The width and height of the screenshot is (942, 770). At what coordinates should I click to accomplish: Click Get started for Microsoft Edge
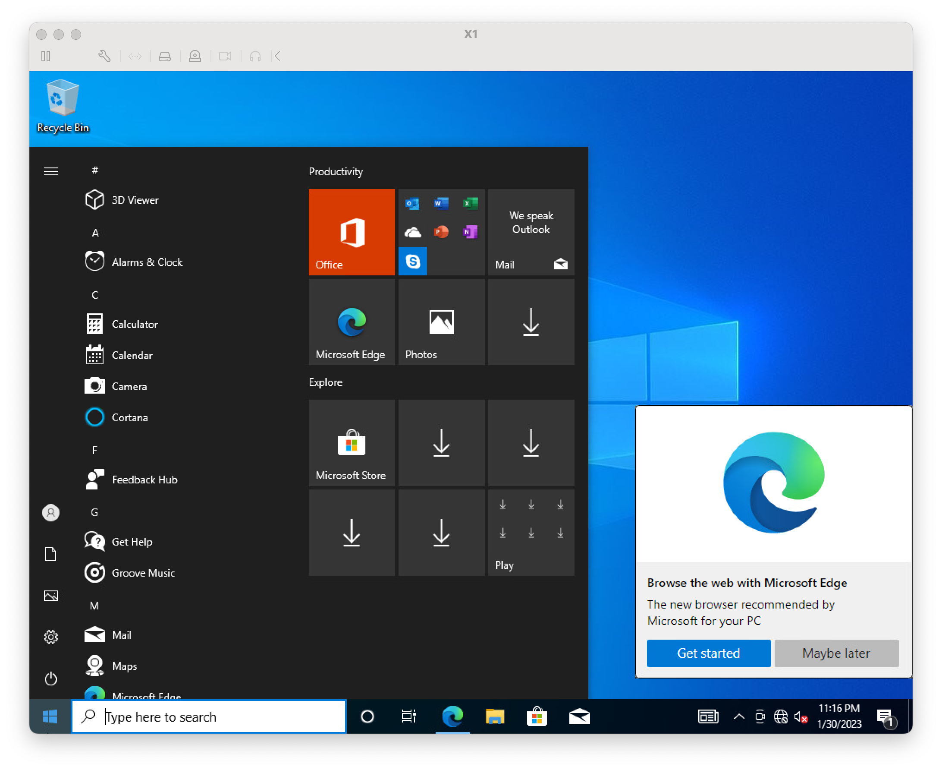(x=708, y=653)
